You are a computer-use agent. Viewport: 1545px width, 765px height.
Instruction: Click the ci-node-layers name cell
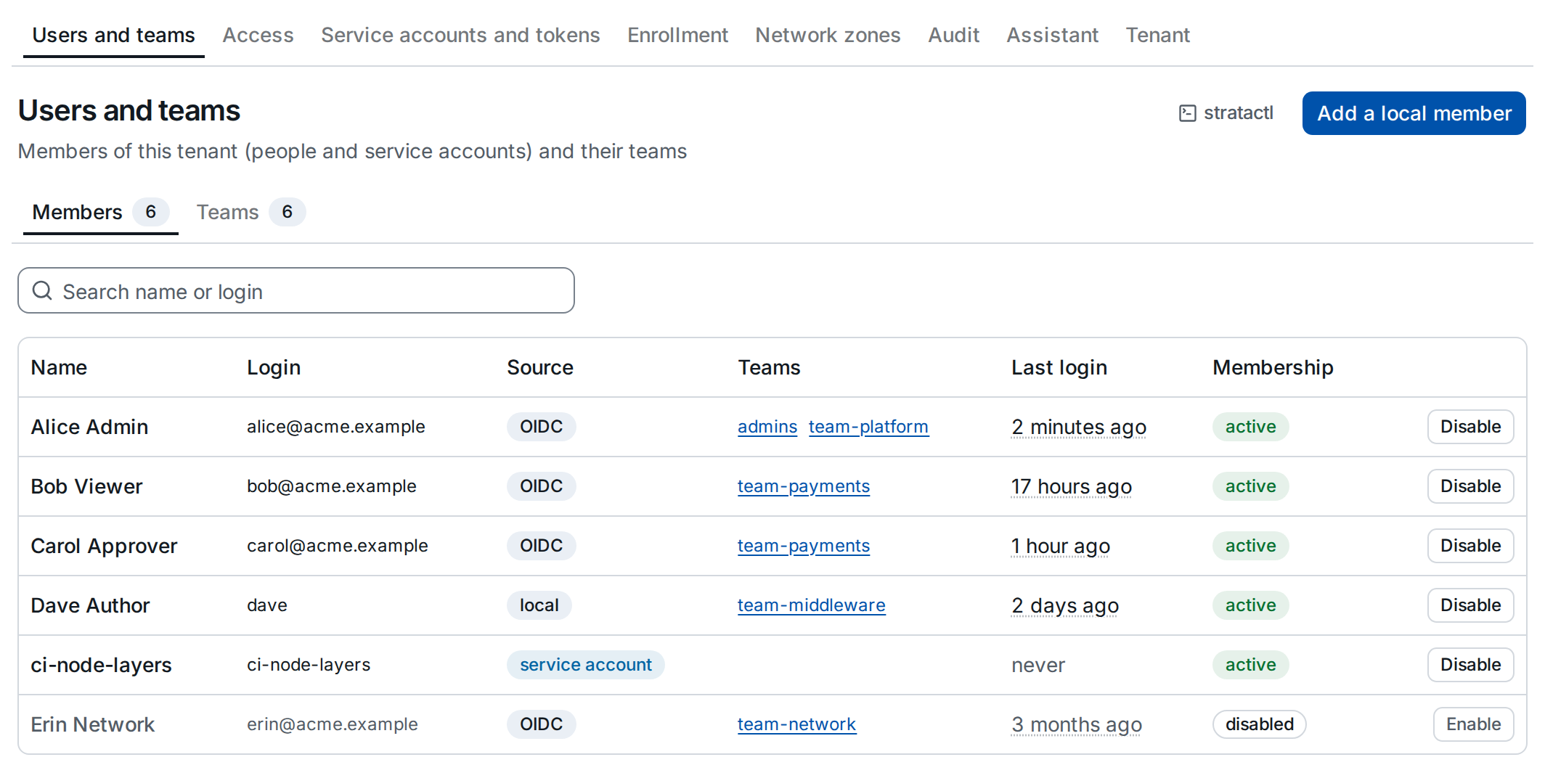(101, 665)
